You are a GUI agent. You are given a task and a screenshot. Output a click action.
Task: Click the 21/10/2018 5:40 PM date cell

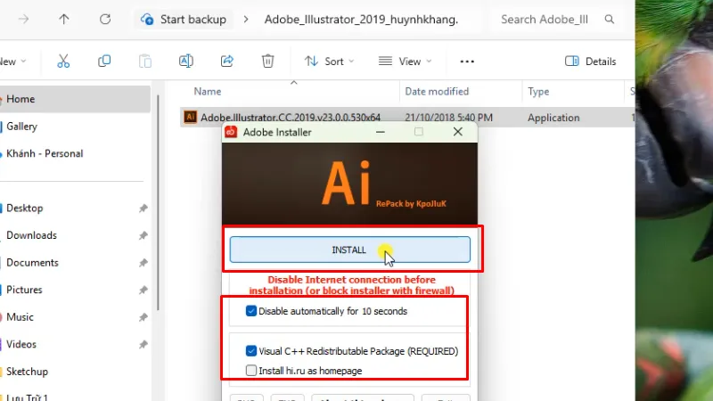pos(448,118)
